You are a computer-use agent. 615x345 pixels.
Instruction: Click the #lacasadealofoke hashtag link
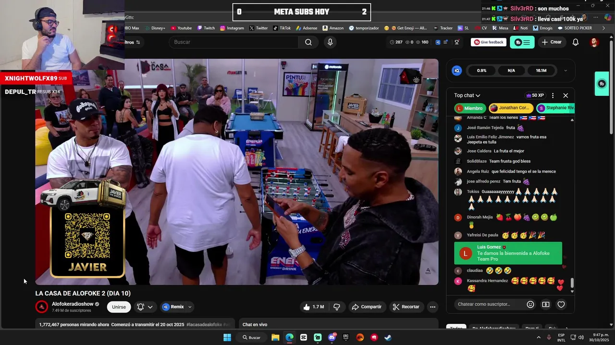coord(204,324)
